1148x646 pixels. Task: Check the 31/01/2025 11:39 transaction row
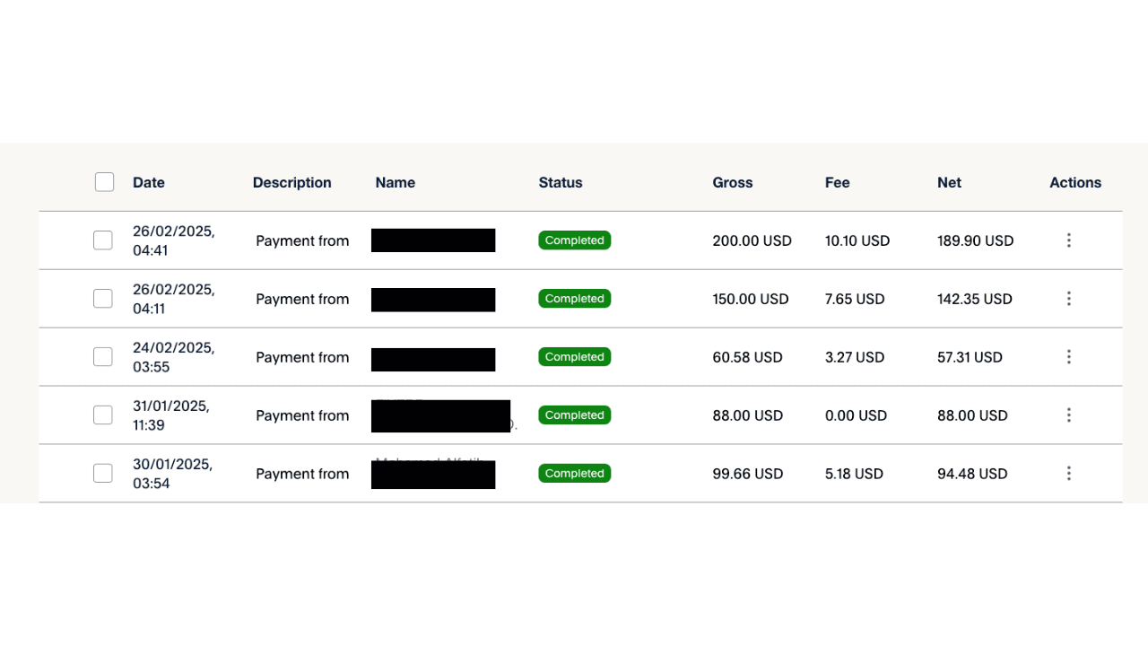pos(103,415)
